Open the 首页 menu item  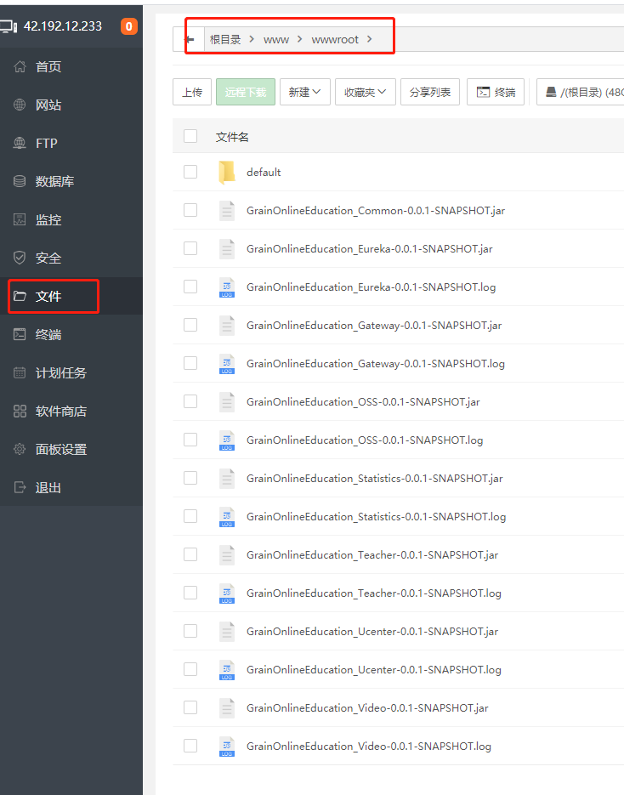[71, 66]
